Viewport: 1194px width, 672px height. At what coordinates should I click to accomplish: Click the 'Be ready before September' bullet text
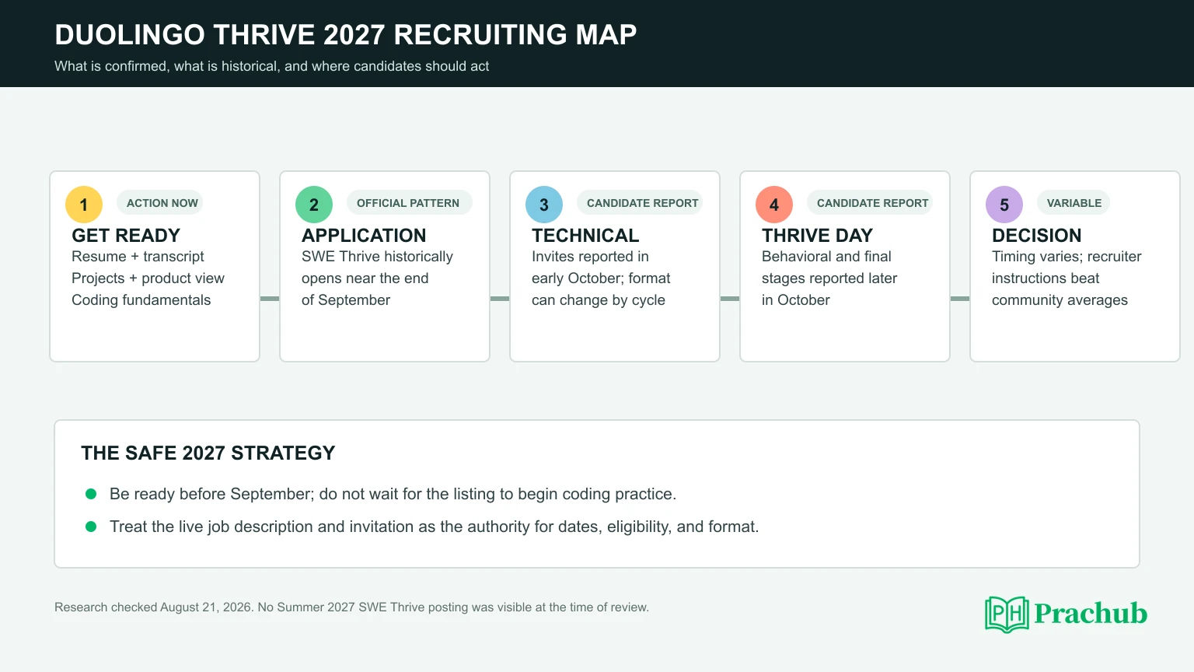click(393, 494)
